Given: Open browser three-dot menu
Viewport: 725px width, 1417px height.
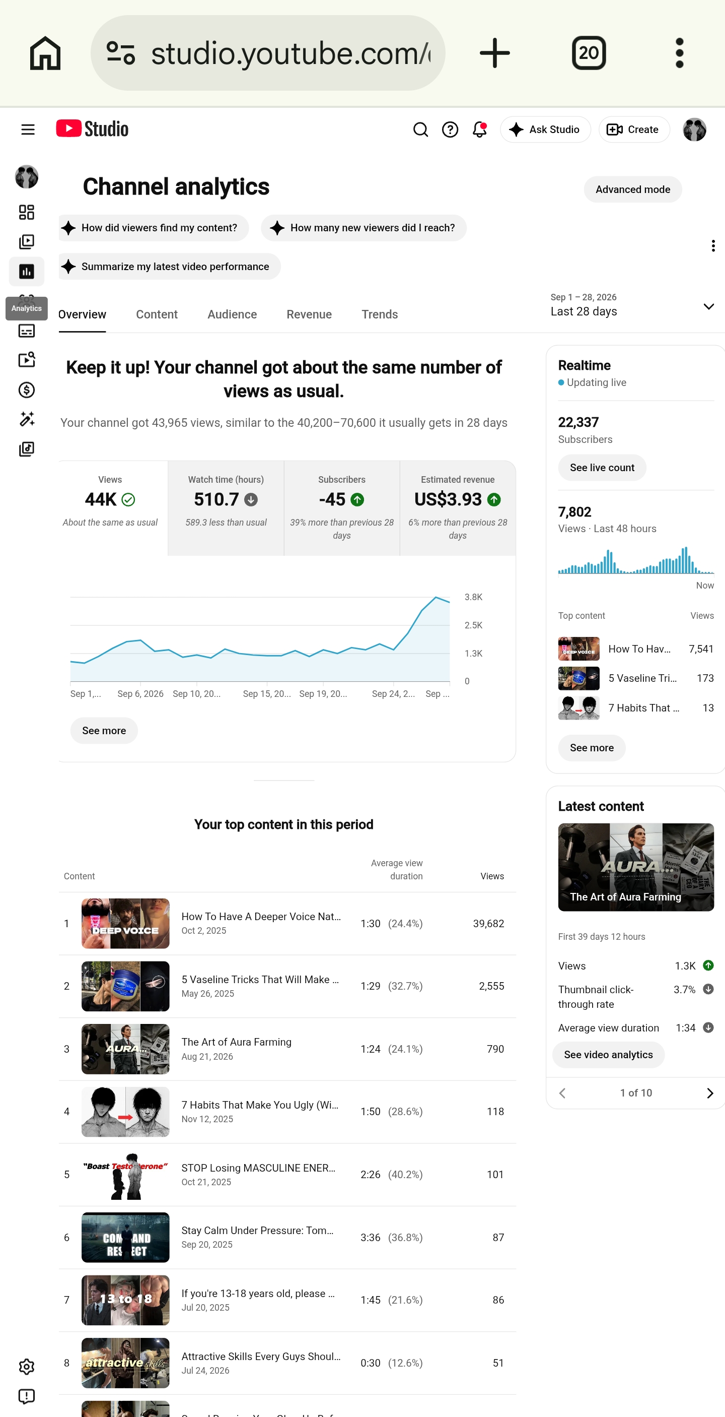Looking at the screenshot, I should coord(679,53).
